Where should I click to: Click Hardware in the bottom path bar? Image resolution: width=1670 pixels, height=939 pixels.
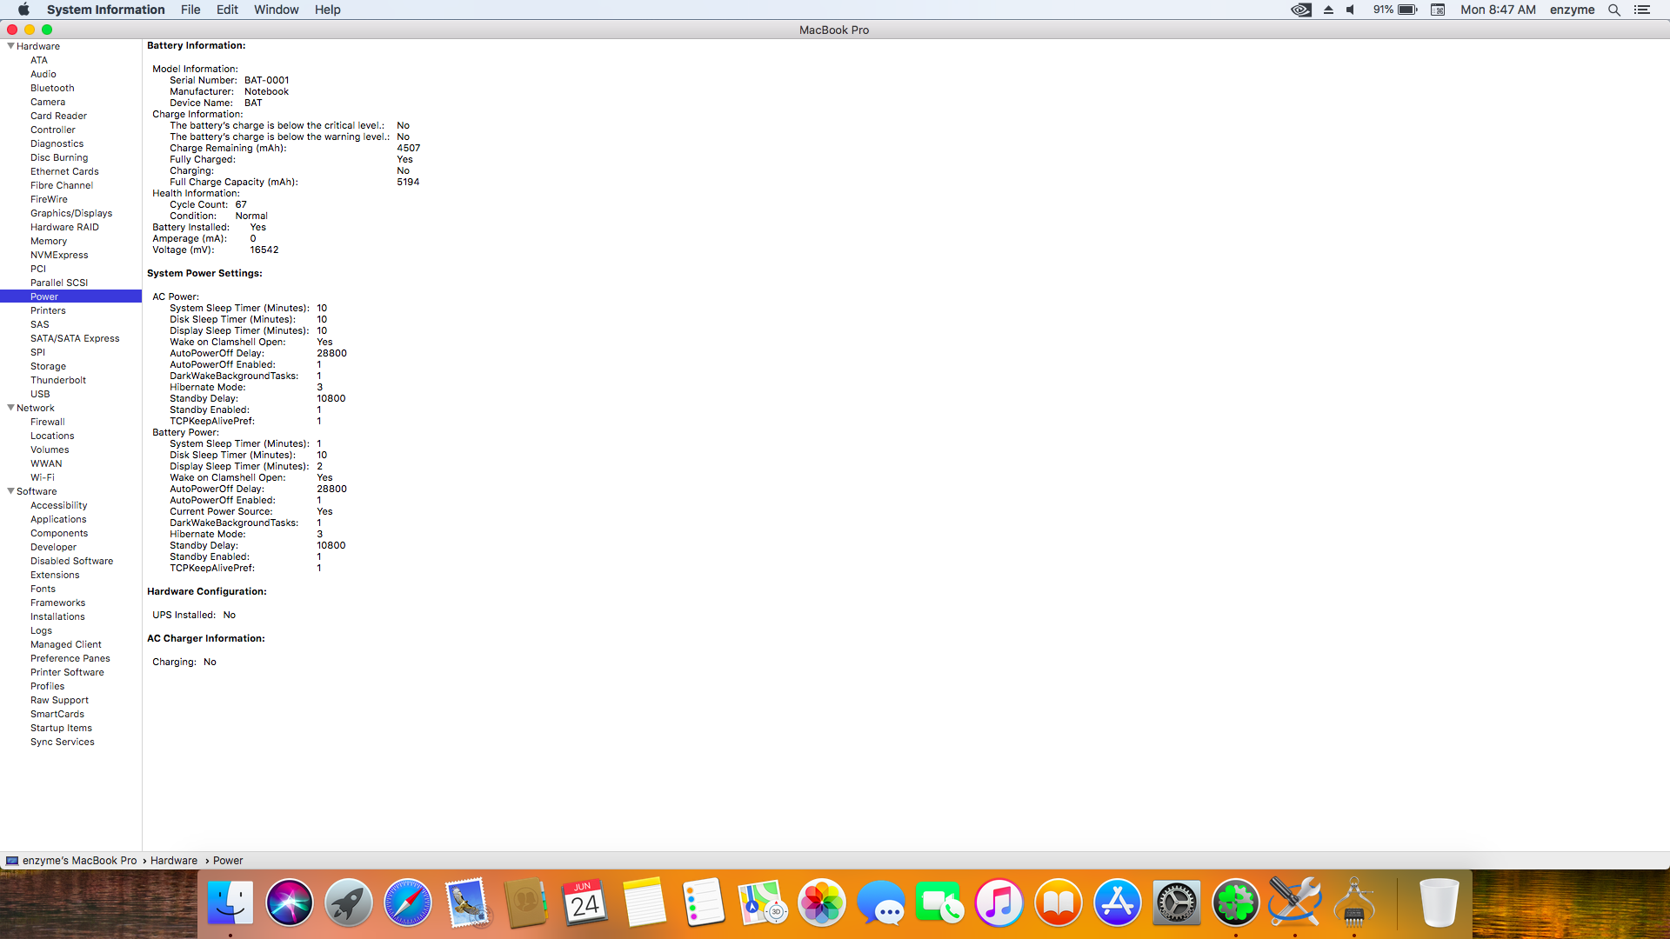(x=174, y=861)
